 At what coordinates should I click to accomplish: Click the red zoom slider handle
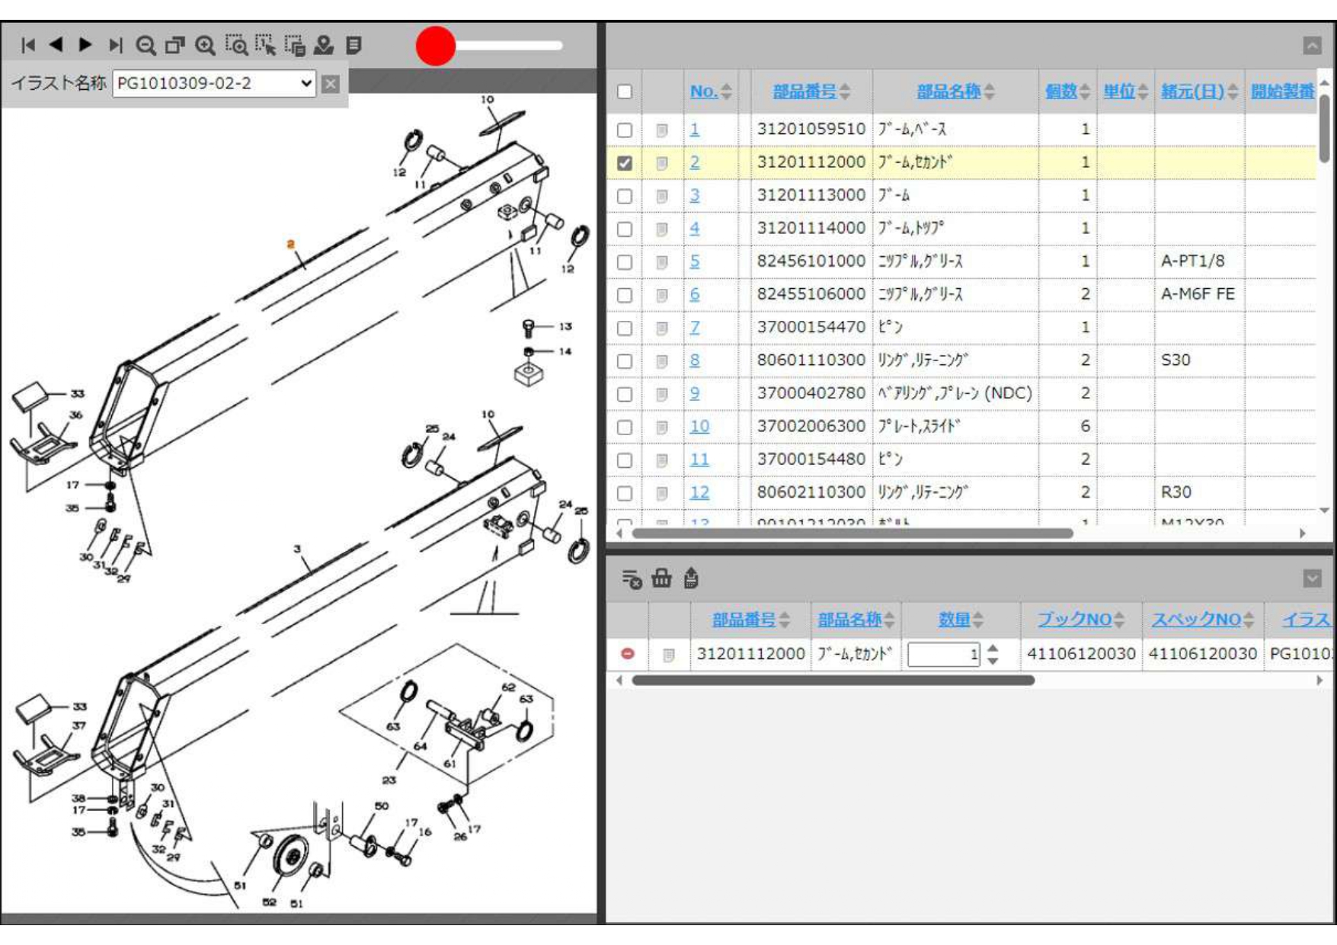click(436, 46)
